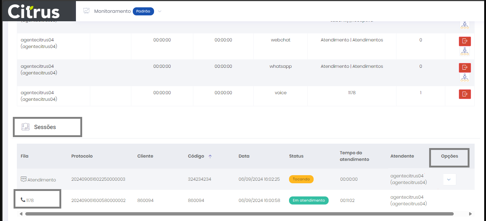Open hierarchy icon in whatsapp row
The image size is (486, 221).
point(465,77)
